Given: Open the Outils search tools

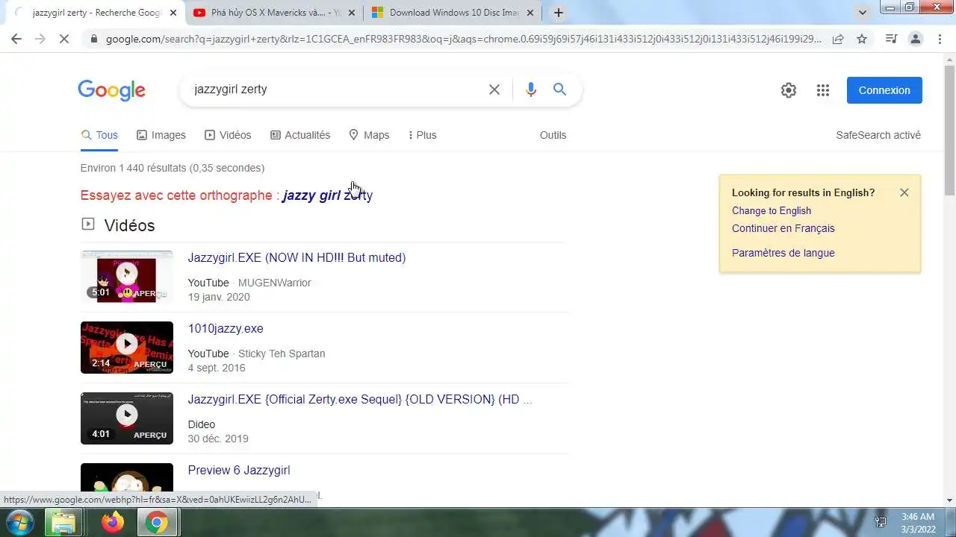Looking at the screenshot, I should [x=553, y=135].
